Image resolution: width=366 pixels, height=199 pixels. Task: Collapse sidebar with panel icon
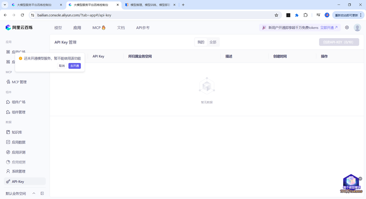[42, 194]
